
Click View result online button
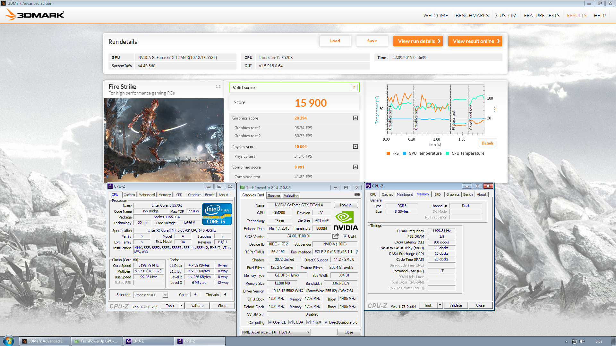[475, 41]
